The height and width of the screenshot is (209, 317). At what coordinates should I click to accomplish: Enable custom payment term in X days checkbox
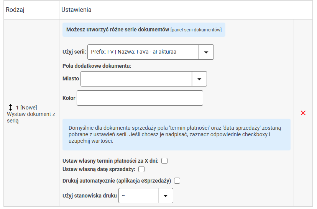[x=164, y=161]
